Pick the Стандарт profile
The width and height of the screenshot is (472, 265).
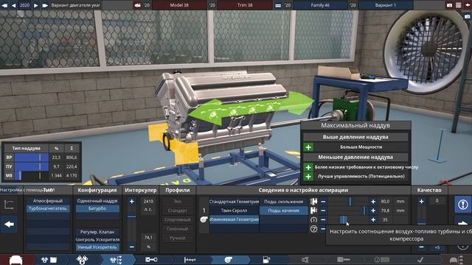177,211
